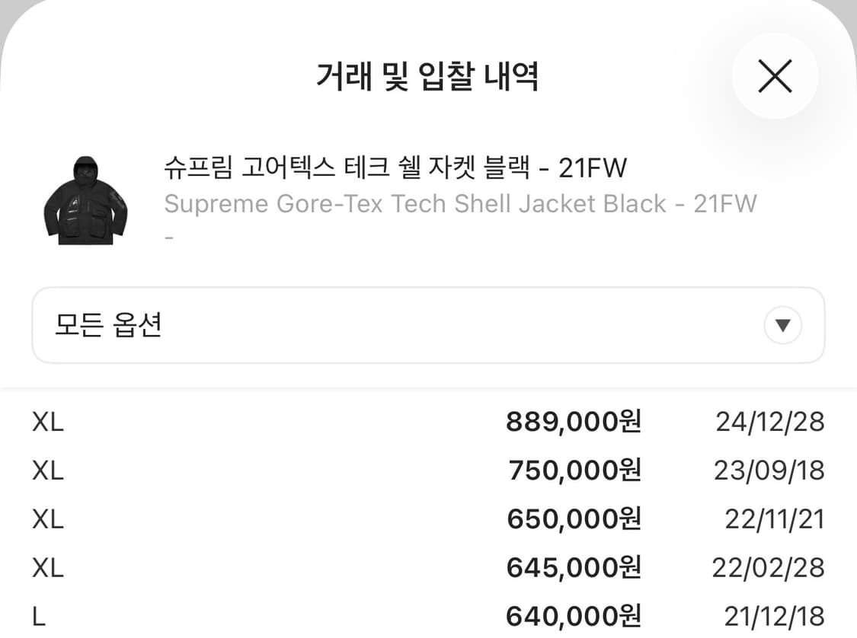Select the XL row dated 22/02/28
This screenshot has height=638, width=857.
[x=428, y=567]
